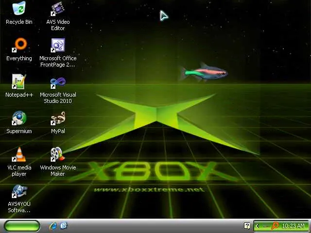The width and height of the screenshot is (311, 233).
Task: Click the "MyPal" label text
Action: coord(58,131)
